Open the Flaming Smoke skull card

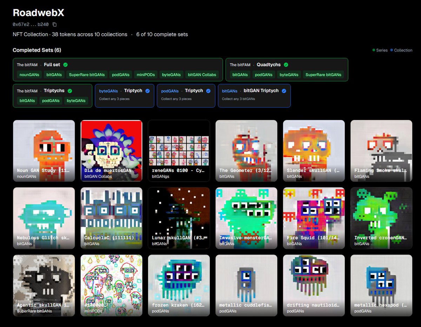[381, 151]
